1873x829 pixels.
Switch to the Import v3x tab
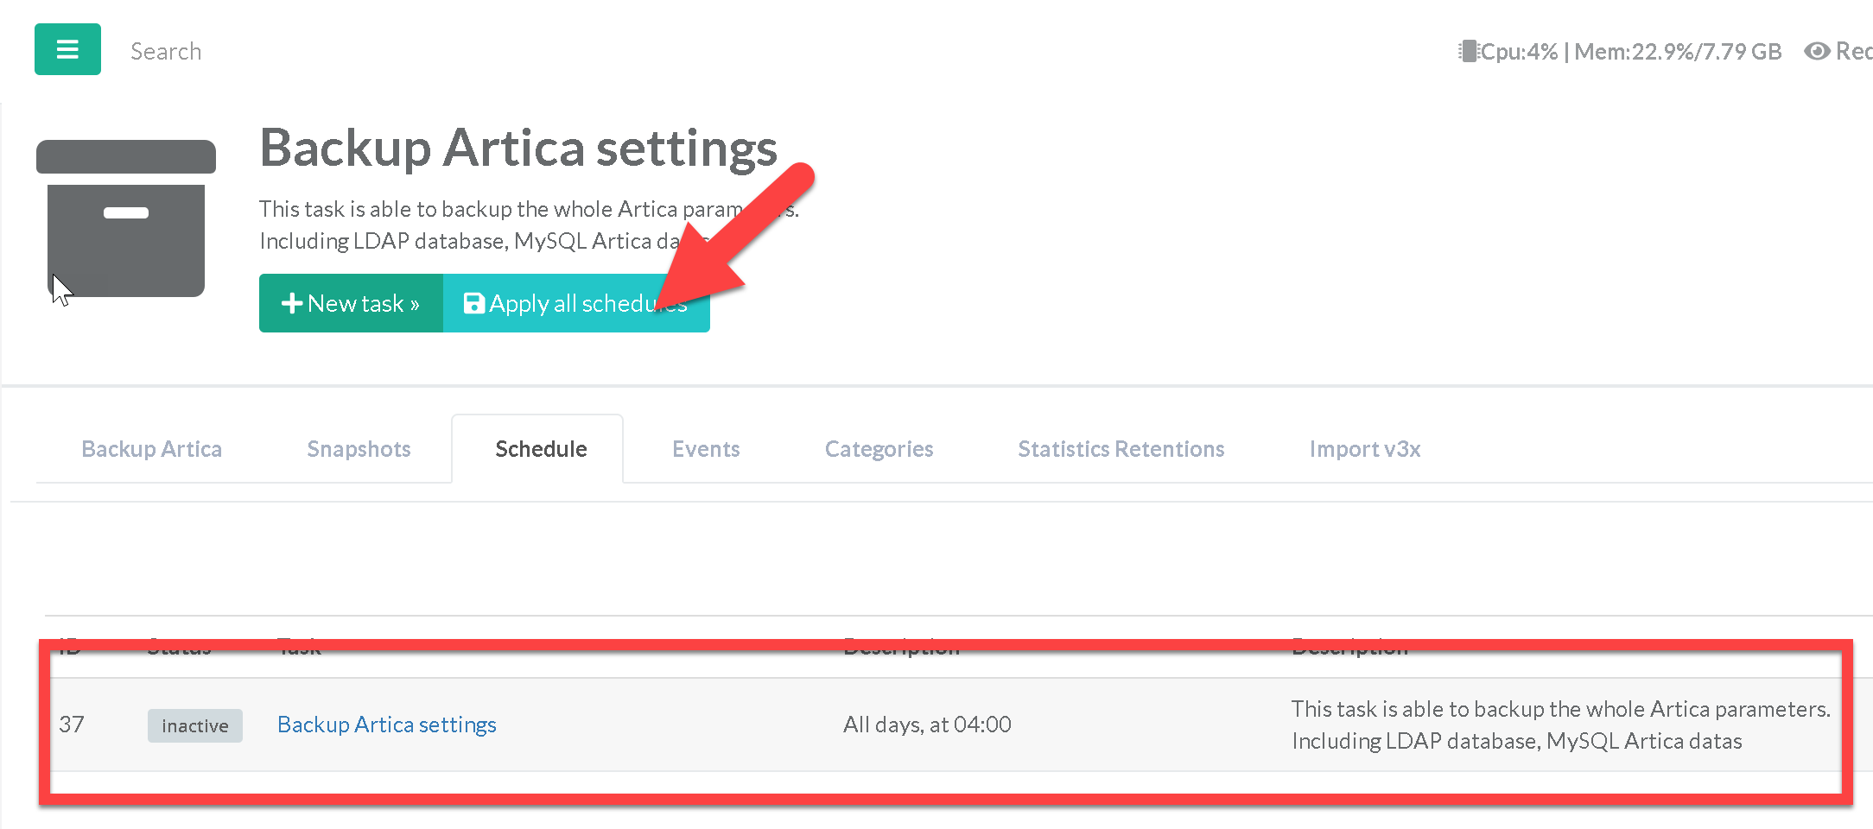click(x=1364, y=449)
